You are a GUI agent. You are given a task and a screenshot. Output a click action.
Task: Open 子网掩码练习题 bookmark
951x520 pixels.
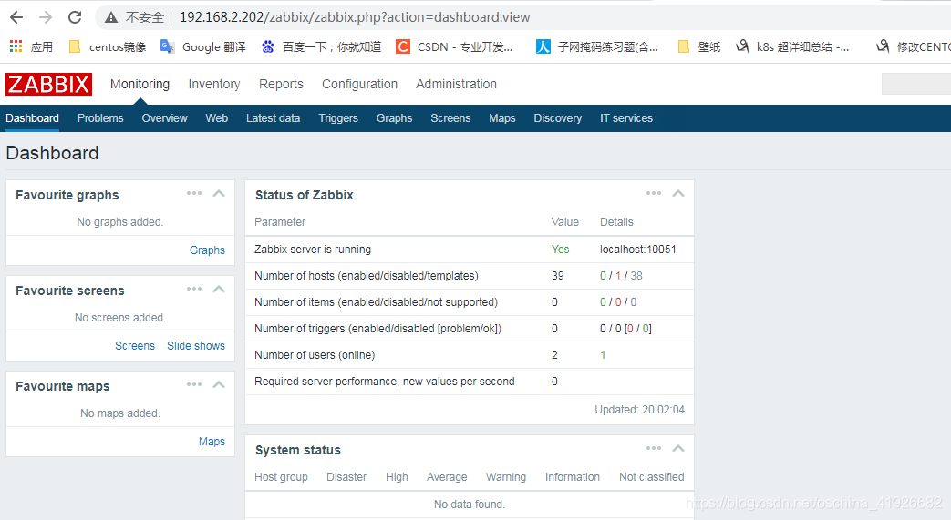coord(597,46)
